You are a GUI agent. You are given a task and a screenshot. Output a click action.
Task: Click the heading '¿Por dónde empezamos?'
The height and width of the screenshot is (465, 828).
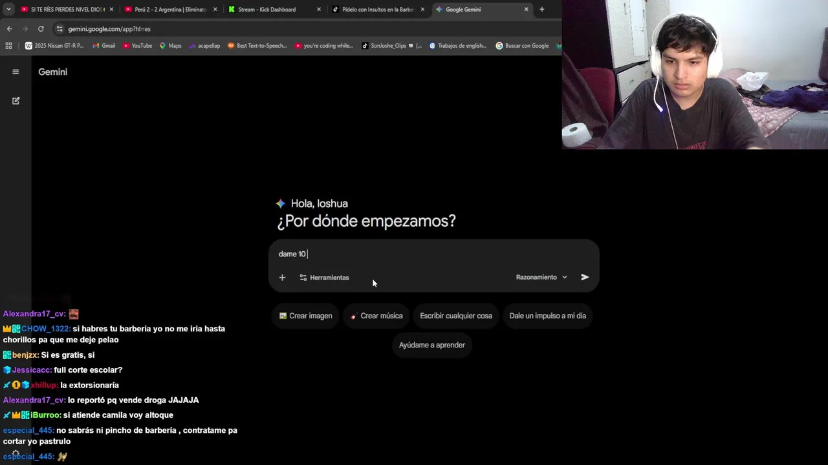point(366,221)
